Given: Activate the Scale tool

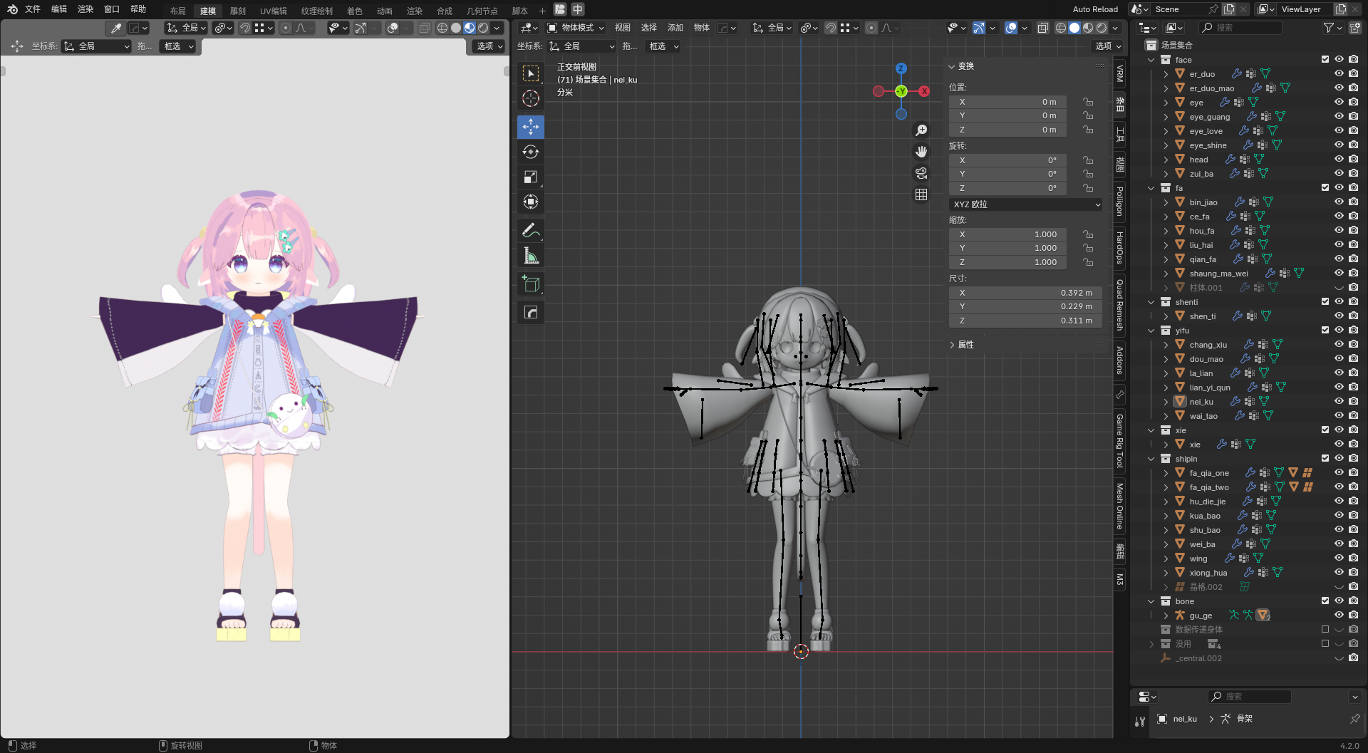Looking at the screenshot, I should [531, 177].
